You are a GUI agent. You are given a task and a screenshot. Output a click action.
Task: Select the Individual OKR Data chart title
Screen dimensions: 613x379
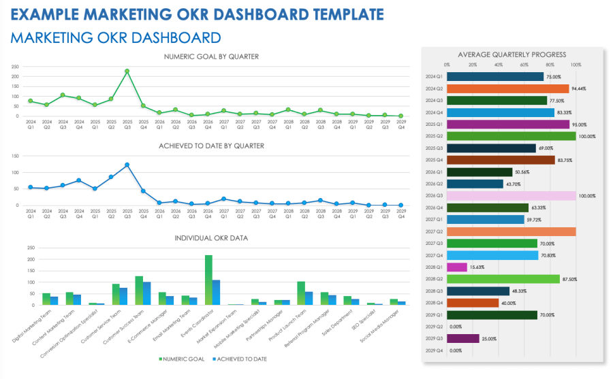[211, 238]
